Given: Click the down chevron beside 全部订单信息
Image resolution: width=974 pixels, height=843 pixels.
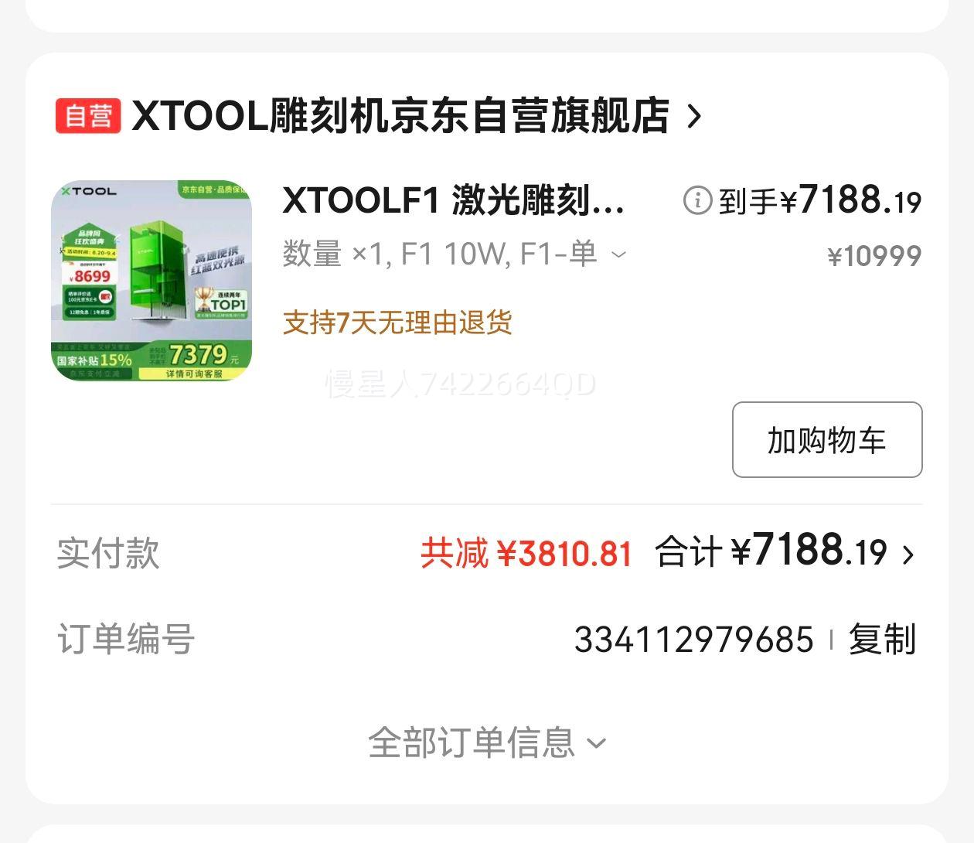Looking at the screenshot, I should [596, 744].
